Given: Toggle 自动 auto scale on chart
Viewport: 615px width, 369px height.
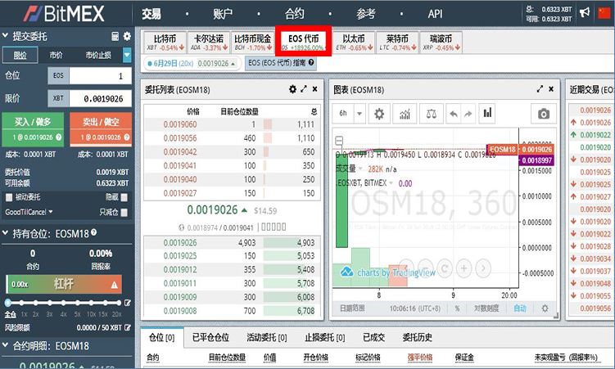Looking at the screenshot, I should click(x=520, y=308).
